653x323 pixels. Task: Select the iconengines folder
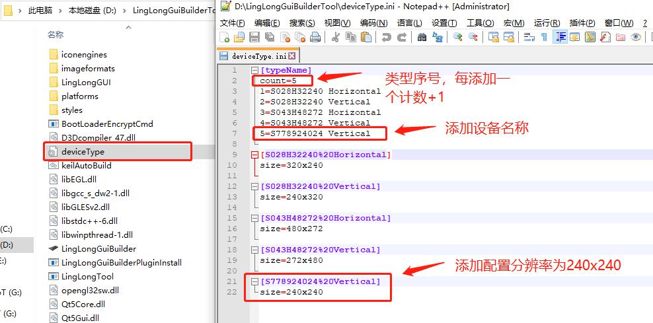pyautogui.click(x=84, y=55)
